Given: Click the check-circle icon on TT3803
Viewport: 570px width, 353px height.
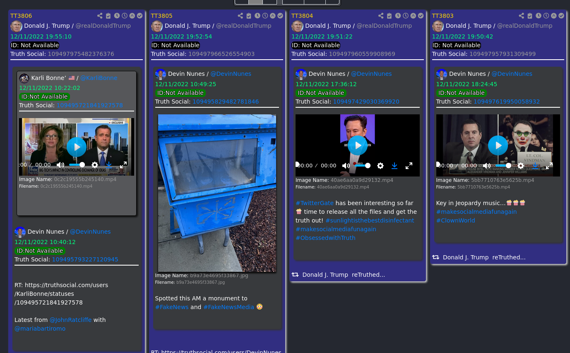Looking at the screenshot, I should click(x=561, y=16).
